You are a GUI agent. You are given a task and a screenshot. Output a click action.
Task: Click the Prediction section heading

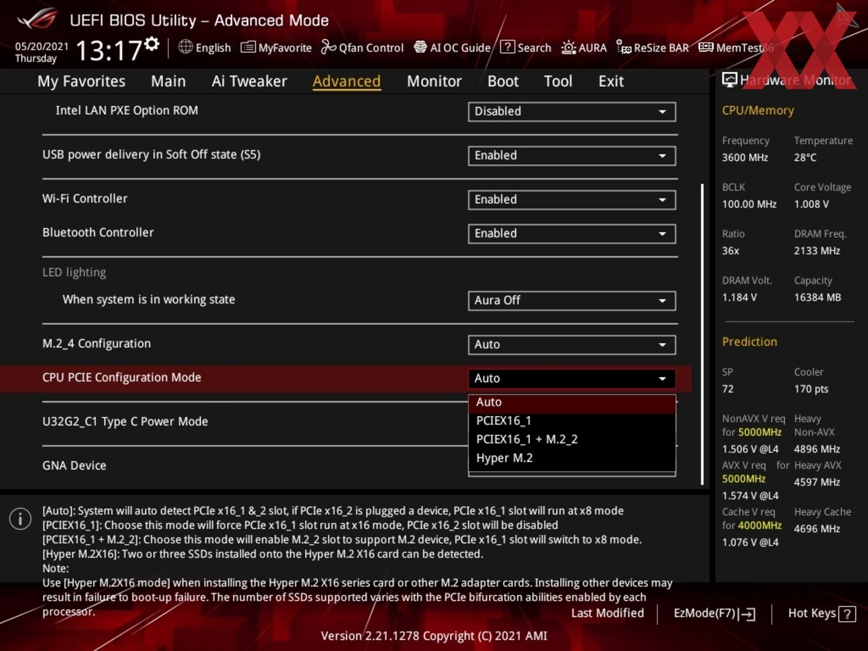coord(749,341)
